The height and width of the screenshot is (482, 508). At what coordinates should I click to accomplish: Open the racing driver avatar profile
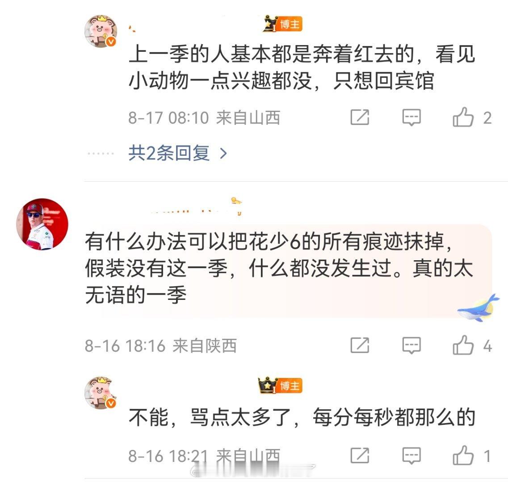42,224
